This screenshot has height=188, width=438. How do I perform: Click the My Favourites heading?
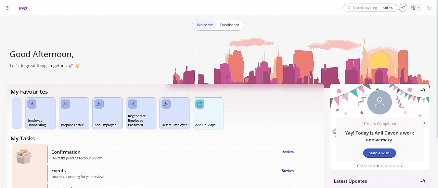[29, 92]
